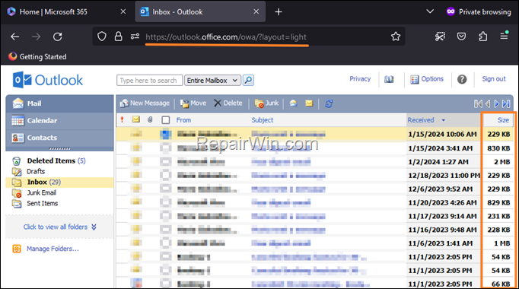Reload the page in the browser
The image size is (519, 289).
pyautogui.click(x=58, y=37)
